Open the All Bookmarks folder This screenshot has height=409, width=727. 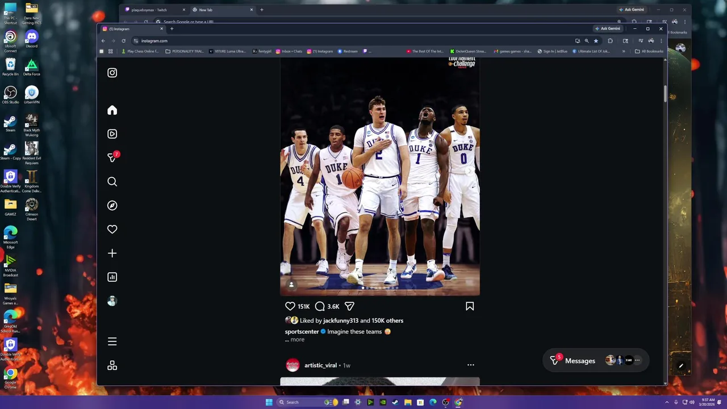click(x=649, y=51)
